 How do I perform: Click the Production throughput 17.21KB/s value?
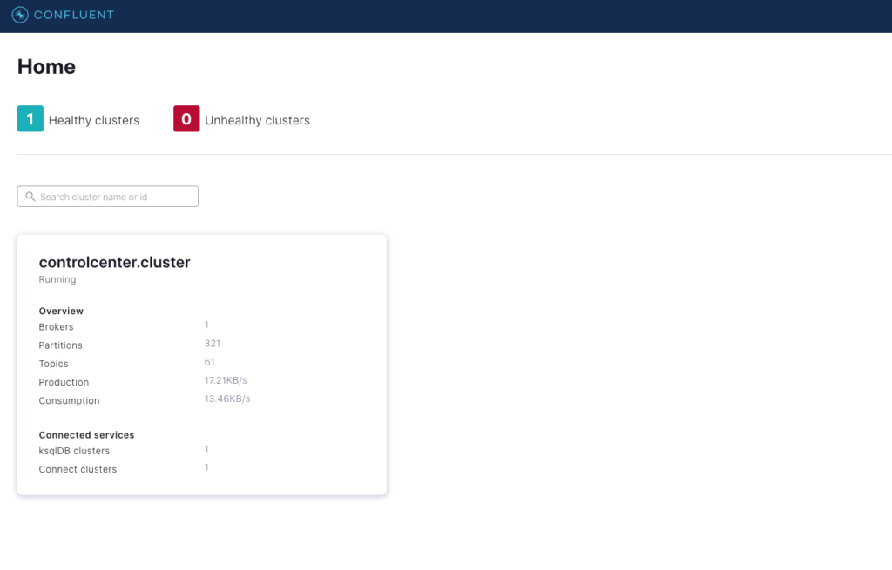point(226,380)
